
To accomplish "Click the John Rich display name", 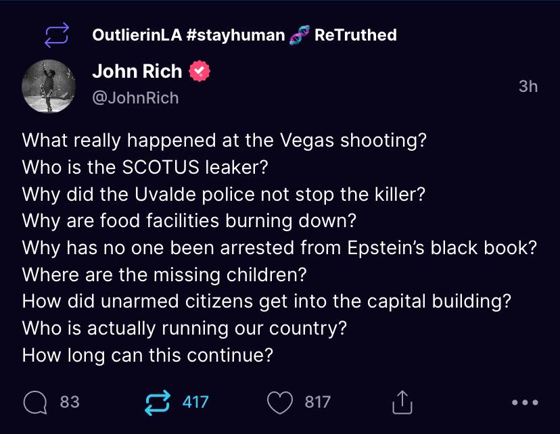I will pyautogui.click(x=137, y=72).
